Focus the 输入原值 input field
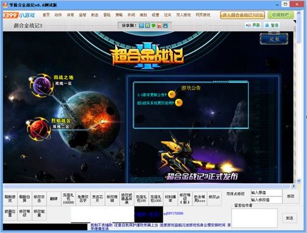This screenshot has height=233, width=307. [x=266, y=193]
